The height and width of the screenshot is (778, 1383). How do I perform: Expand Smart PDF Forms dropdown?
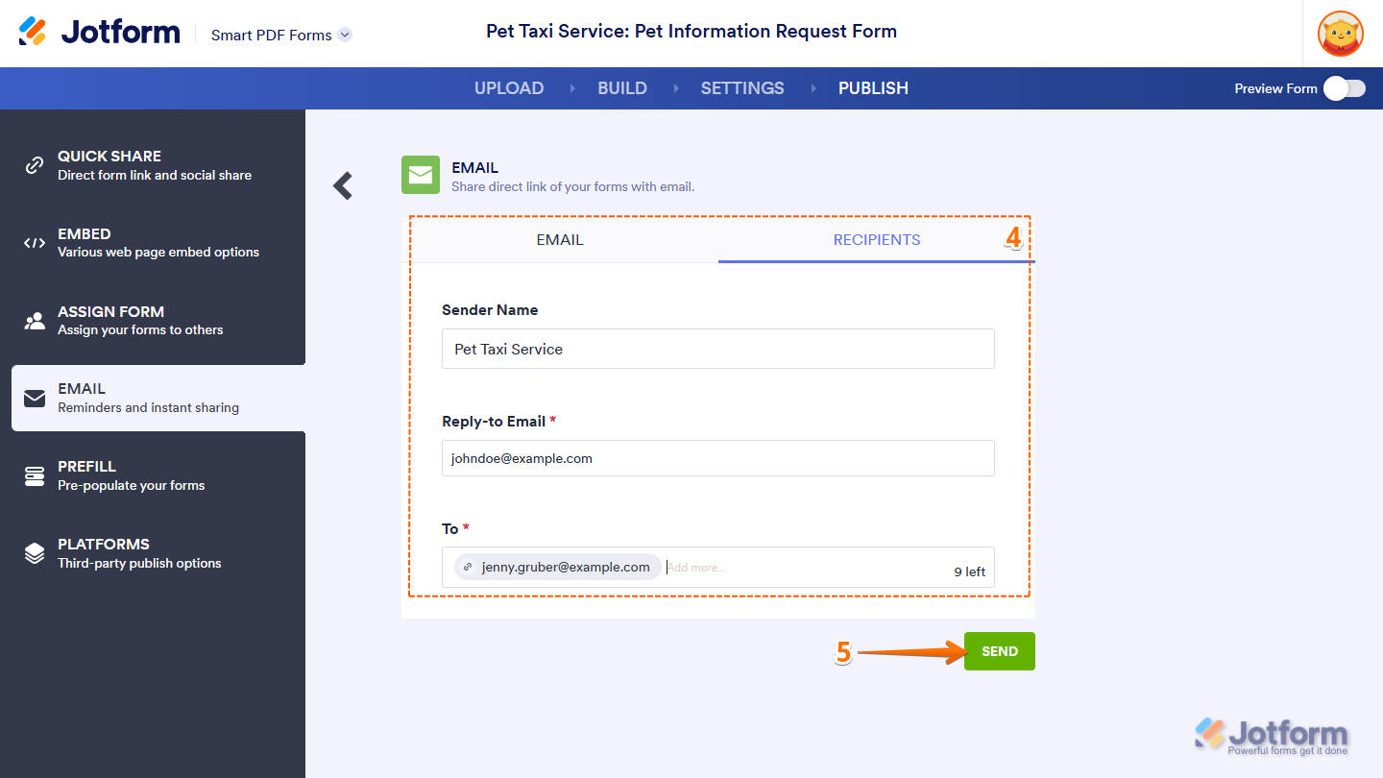(345, 35)
